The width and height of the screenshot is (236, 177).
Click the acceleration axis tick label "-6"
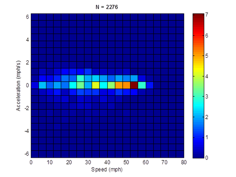(x=27, y=154)
